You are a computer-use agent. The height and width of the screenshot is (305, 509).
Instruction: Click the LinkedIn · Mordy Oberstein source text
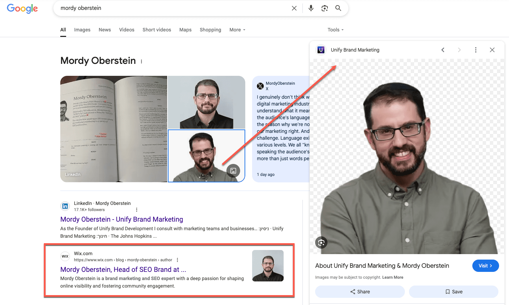coord(102,203)
